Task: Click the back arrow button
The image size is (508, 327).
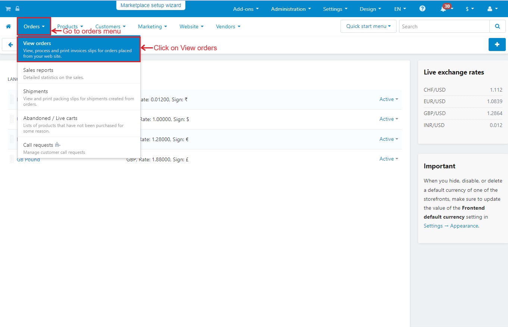Action: click(9, 45)
